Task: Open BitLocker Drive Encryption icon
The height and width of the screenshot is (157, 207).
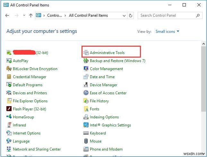Action: click(9, 69)
